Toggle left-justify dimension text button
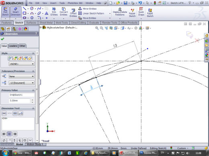209x156 pixels. point(4,134)
